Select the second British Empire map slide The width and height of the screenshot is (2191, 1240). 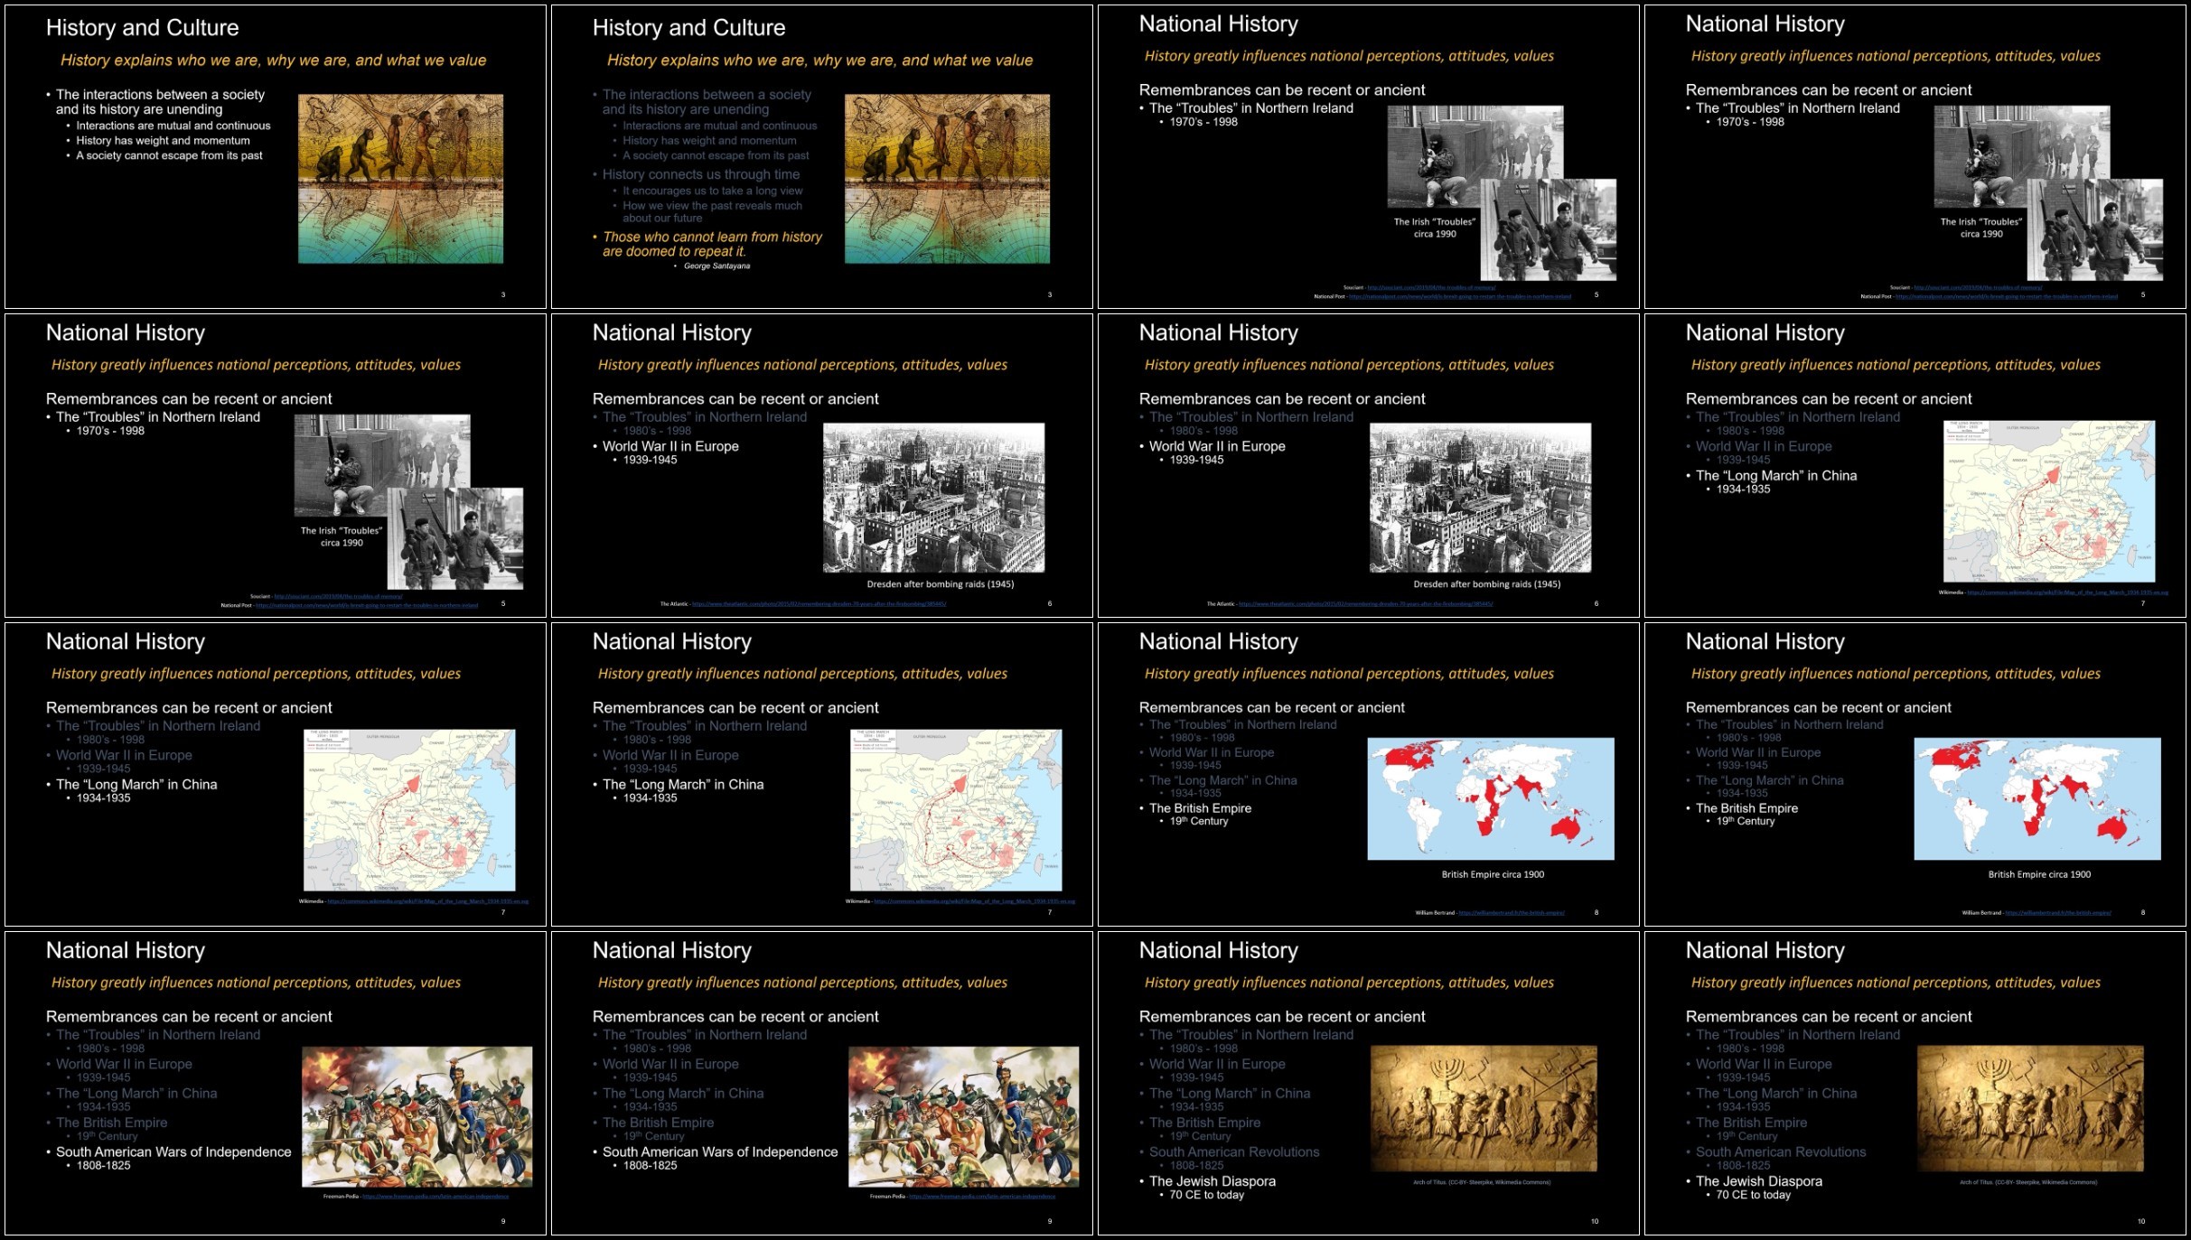(x=1915, y=775)
